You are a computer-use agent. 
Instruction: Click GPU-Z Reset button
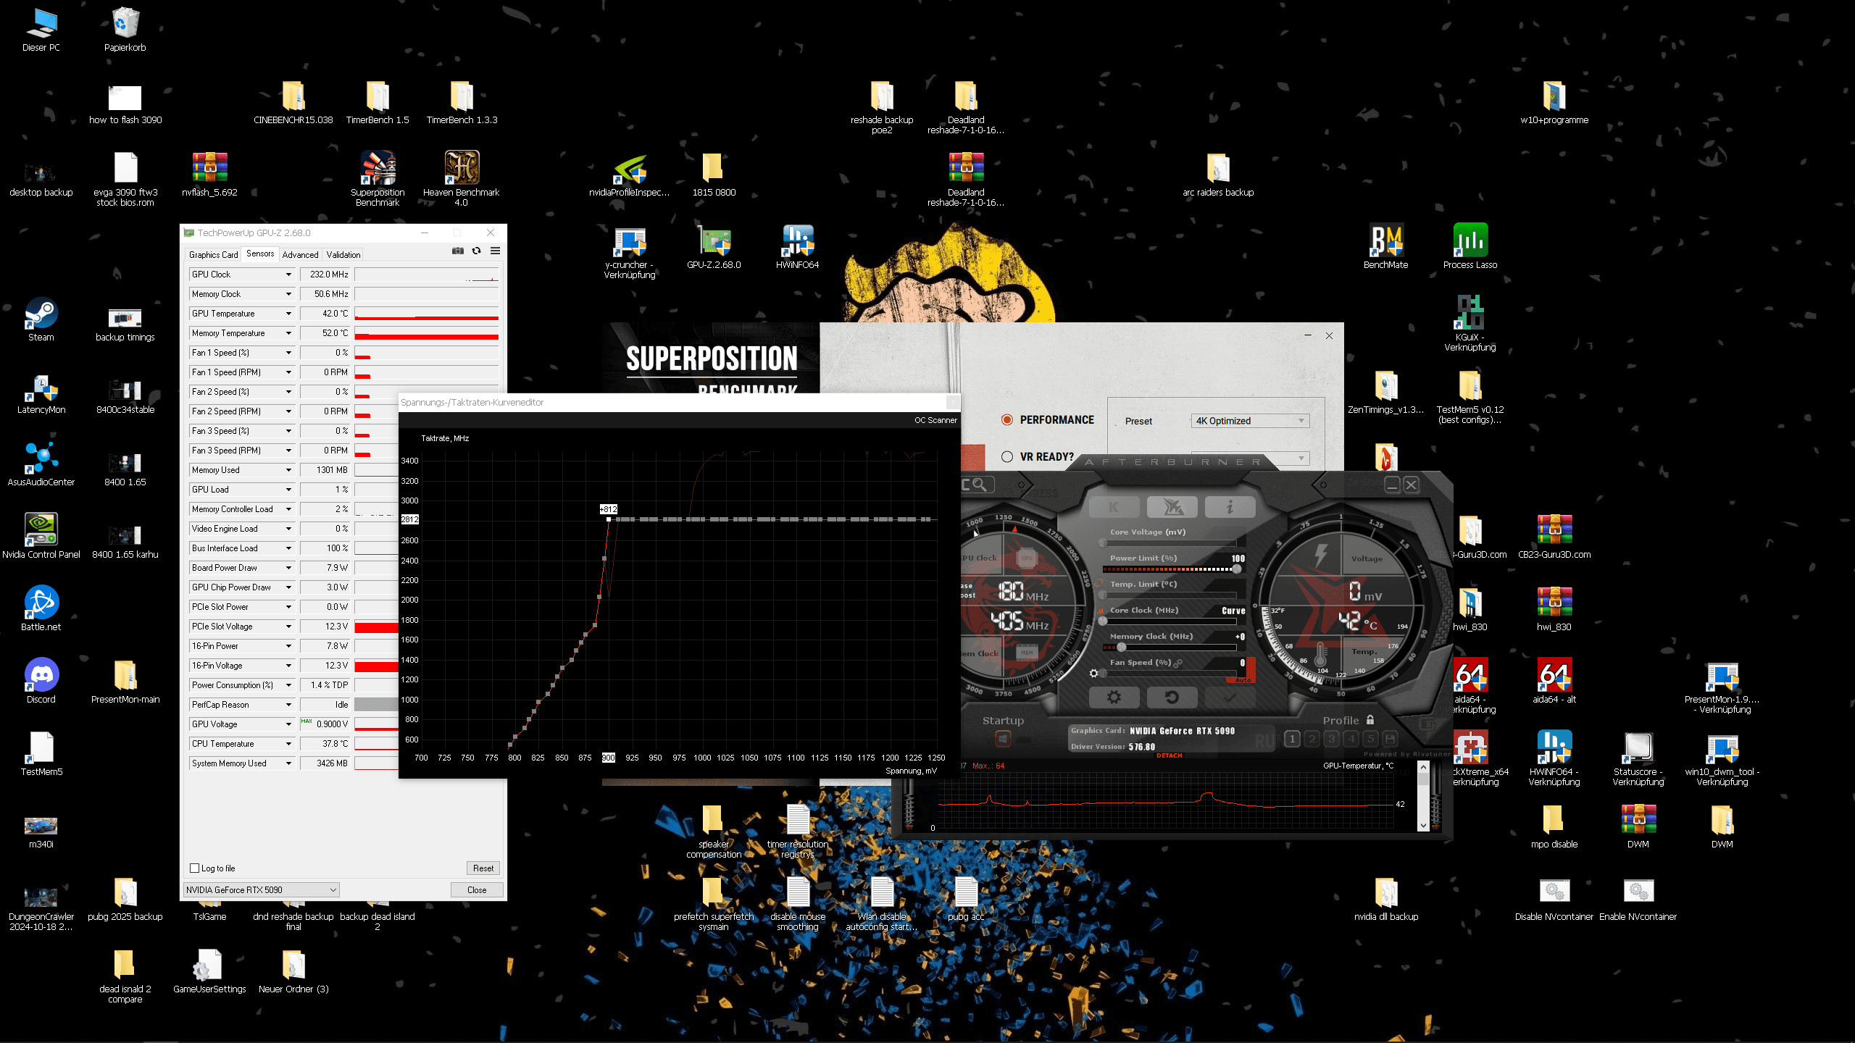[x=483, y=868]
